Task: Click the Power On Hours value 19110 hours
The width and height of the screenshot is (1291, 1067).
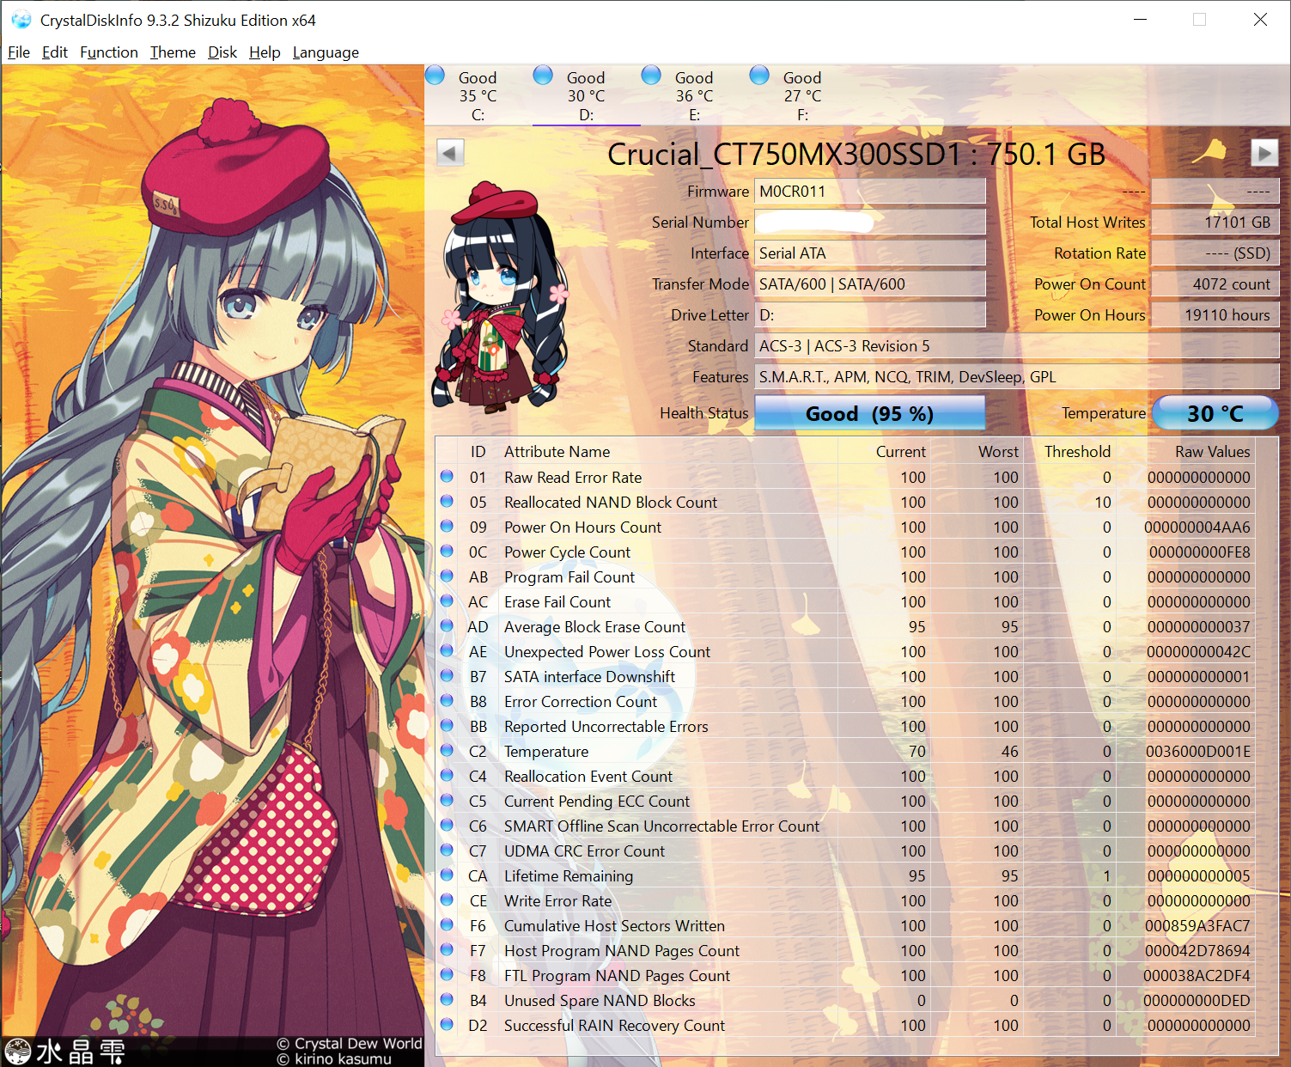Action: [x=1215, y=314]
